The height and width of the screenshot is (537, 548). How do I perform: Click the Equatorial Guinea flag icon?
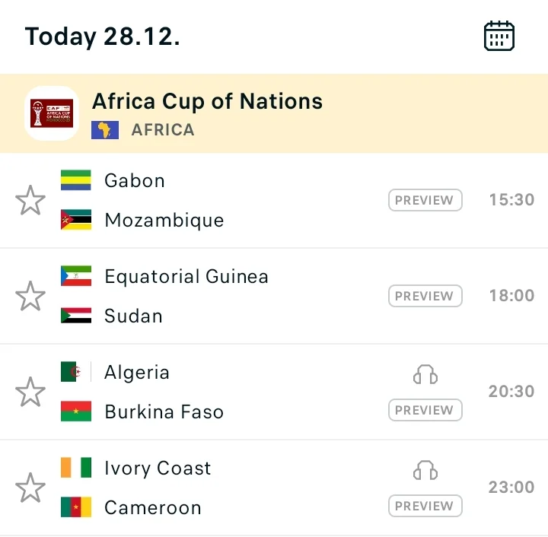coord(76,276)
